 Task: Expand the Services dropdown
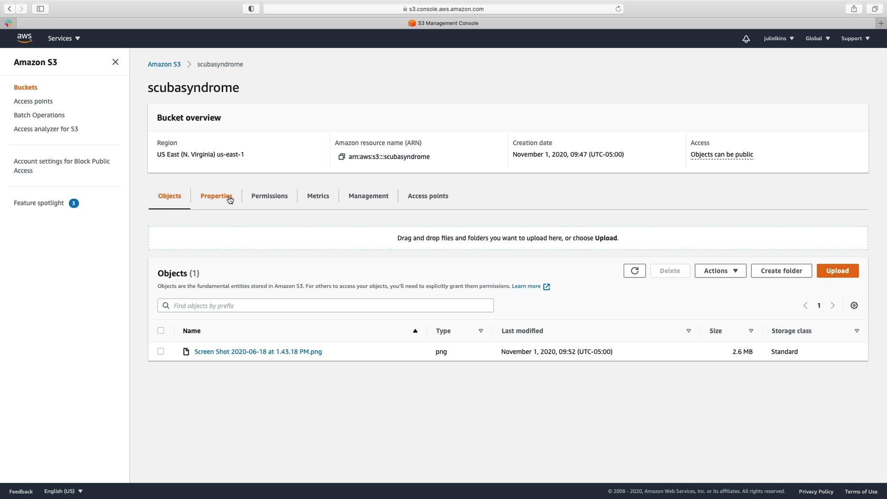[x=64, y=38]
